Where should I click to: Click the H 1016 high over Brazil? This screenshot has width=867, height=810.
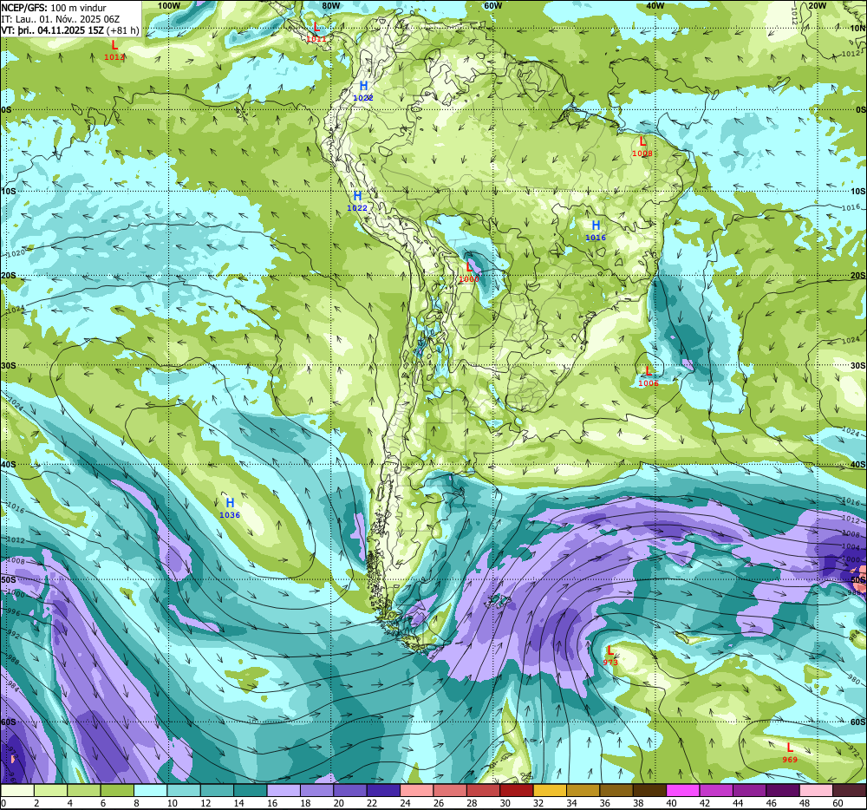[596, 231]
